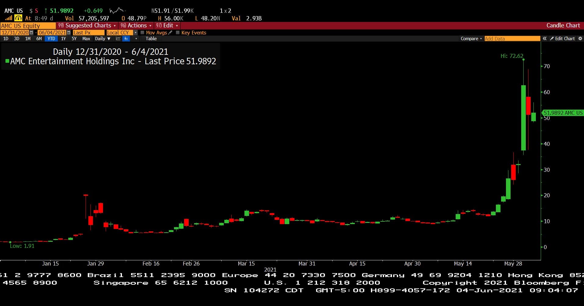Select the 3D range tab

[17, 39]
